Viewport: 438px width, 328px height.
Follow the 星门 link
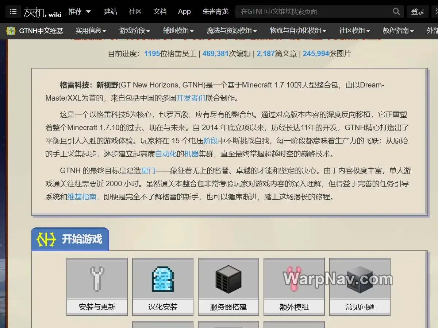click(x=149, y=171)
